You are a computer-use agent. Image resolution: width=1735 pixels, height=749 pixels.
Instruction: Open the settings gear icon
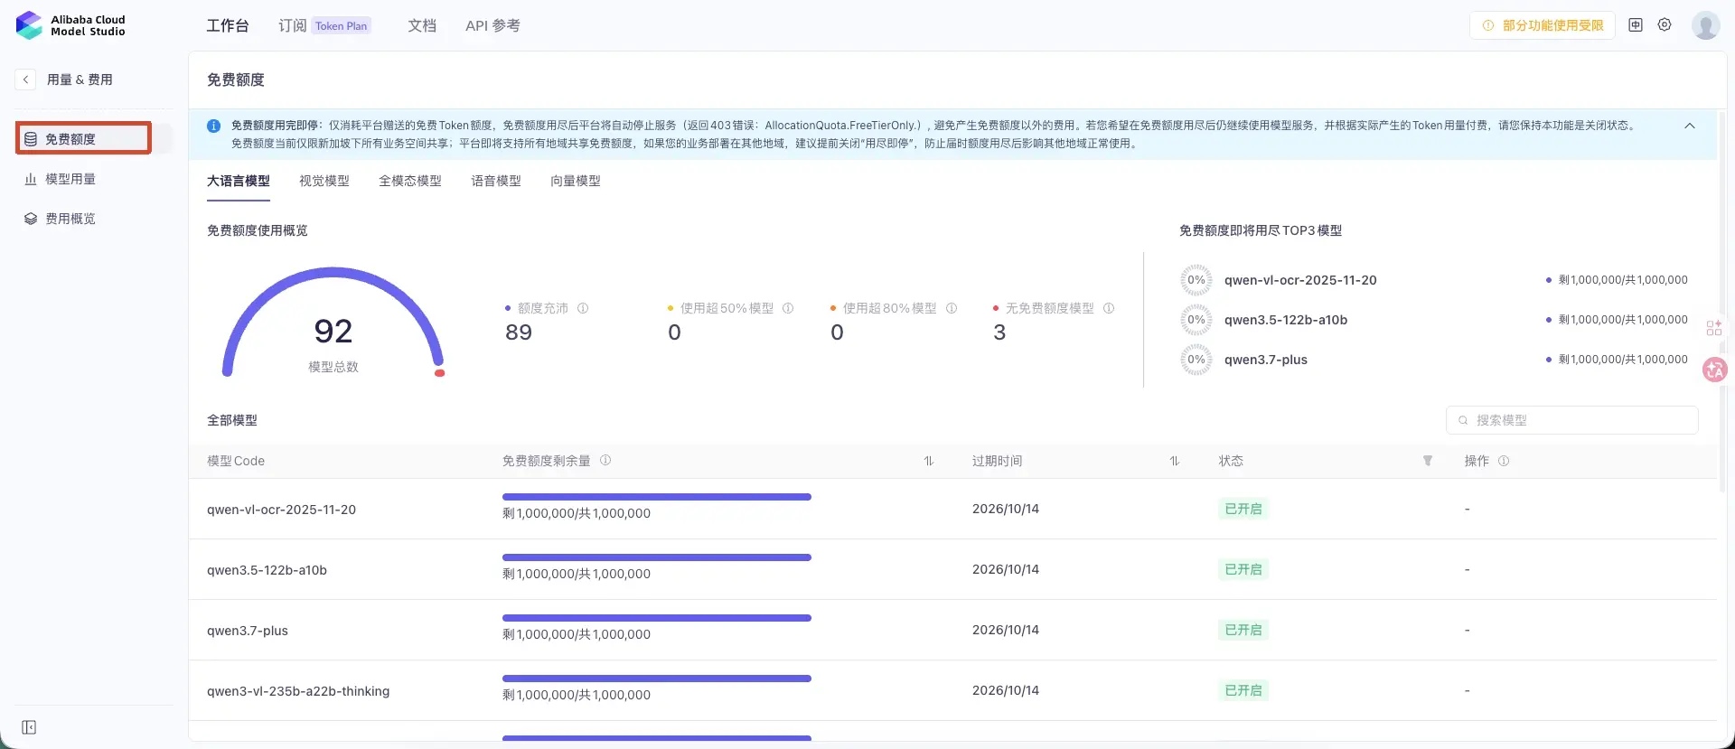coord(1665,25)
